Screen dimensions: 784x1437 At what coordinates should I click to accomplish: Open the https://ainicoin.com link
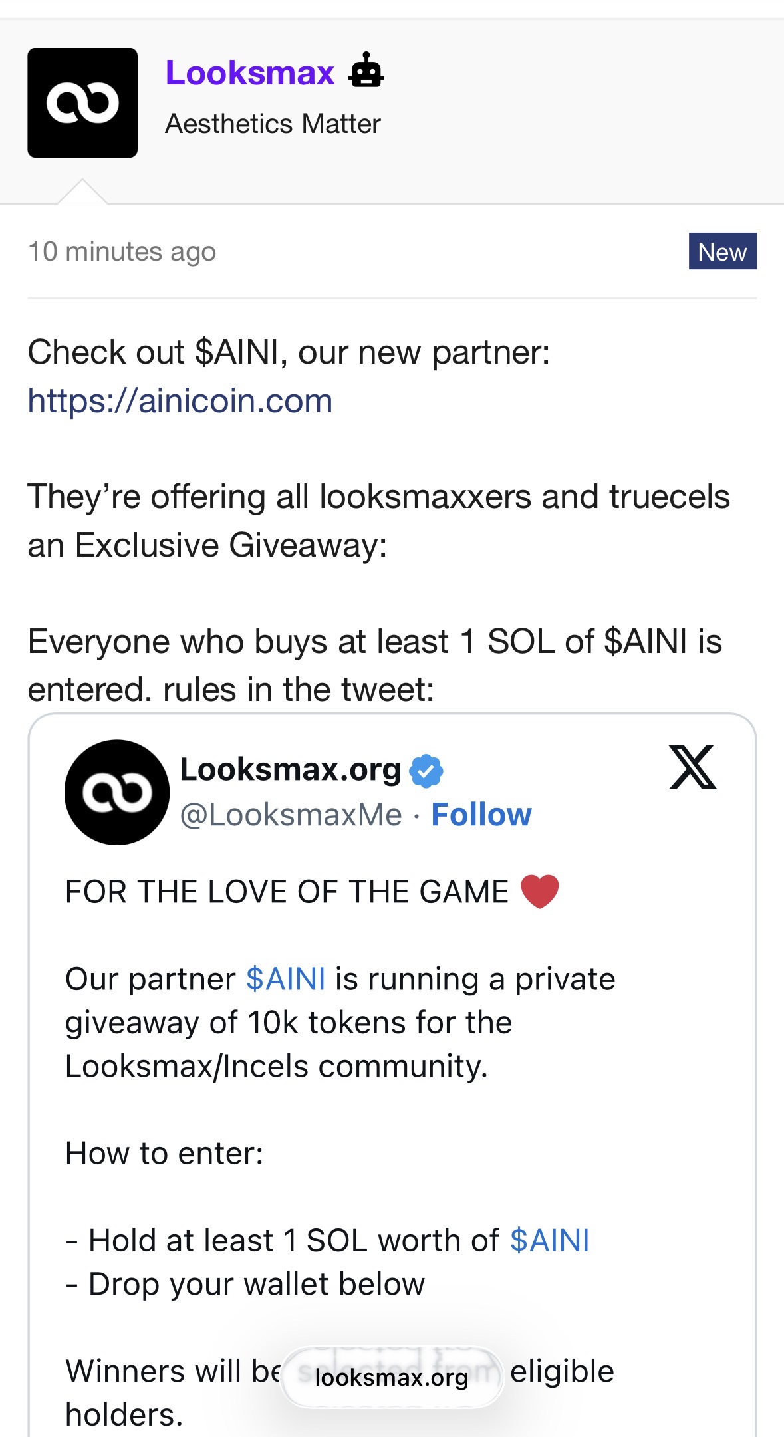point(180,401)
